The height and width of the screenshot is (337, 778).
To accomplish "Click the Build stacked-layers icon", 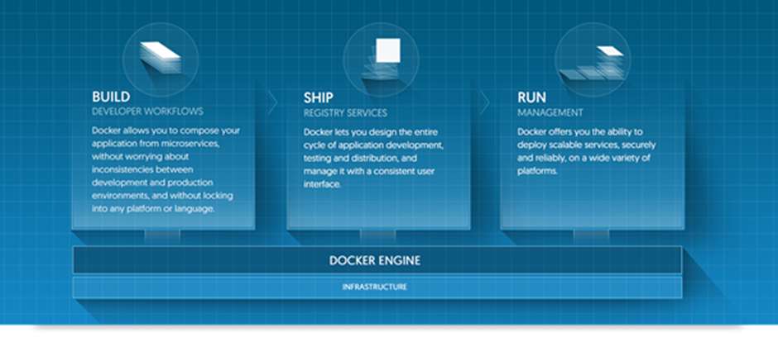I will [x=161, y=57].
